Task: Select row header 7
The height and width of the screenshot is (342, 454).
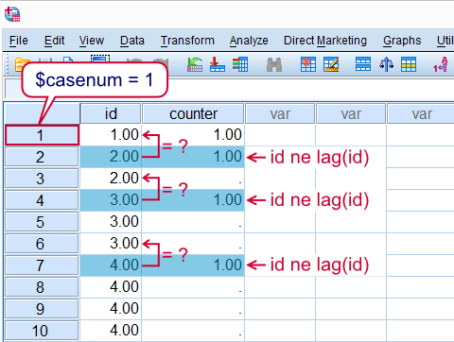Action: point(42,265)
